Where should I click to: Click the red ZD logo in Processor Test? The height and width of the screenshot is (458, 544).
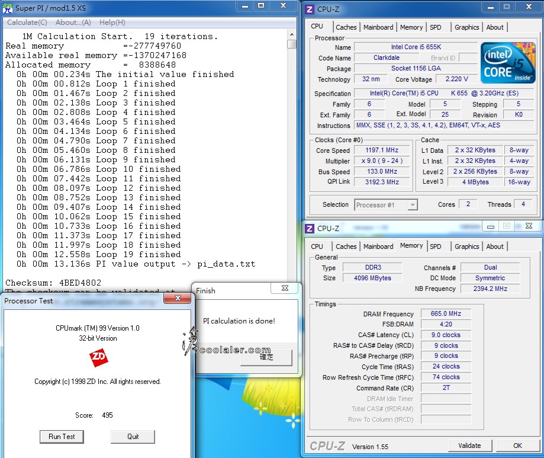[x=98, y=358]
